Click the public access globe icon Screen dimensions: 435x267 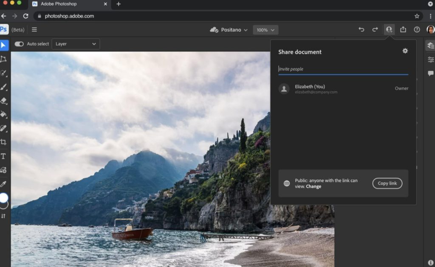[287, 183]
